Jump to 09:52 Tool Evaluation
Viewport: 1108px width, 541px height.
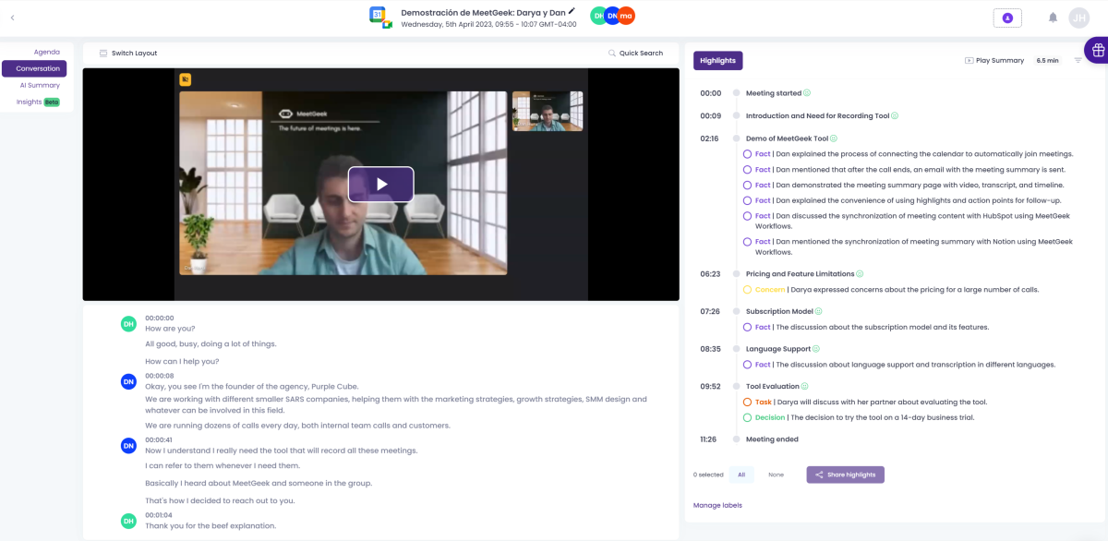pos(709,387)
